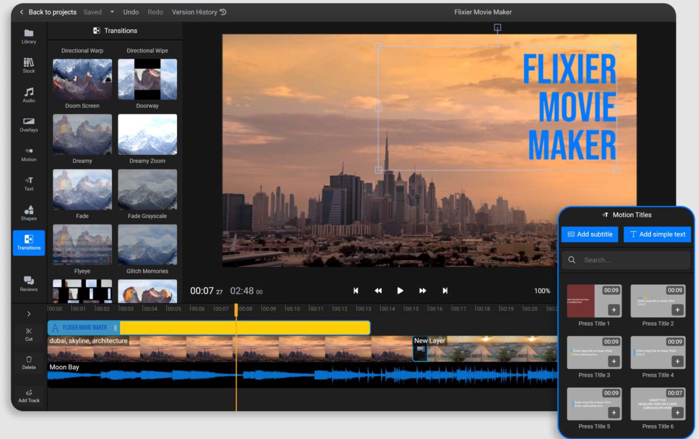Viewport: 699px width, 439px height.
Task: Select Flyeye transition thumbnail
Action: (x=82, y=244)
